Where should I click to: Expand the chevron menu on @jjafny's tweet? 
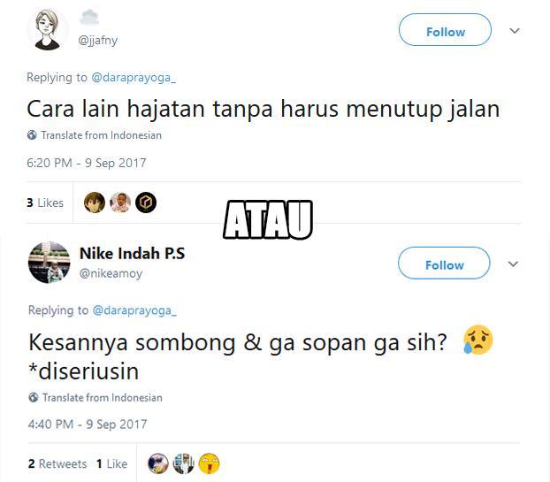pyautogui.click(x=515, y=31)
